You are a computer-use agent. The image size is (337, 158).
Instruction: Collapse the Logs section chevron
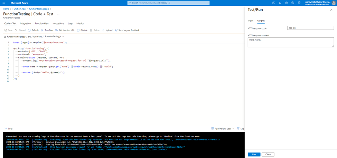pos(6,129)
